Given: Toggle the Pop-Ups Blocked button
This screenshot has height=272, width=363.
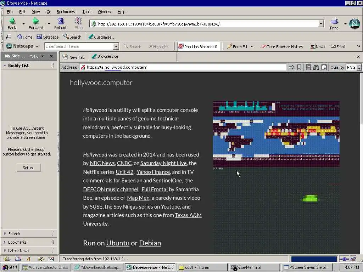Looking at the screenshot, I should 198,46.
